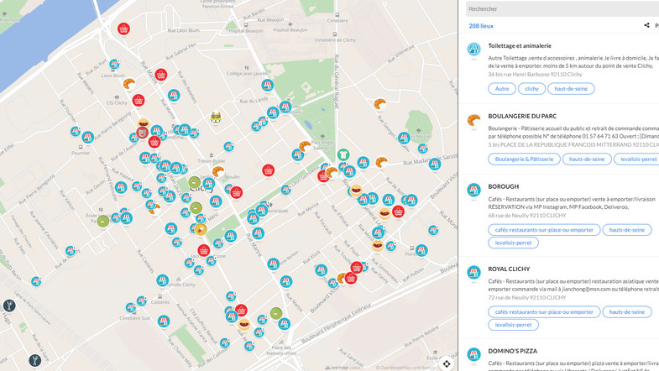Select hauts-de-seine tag under ROYAL CLICHY

click(x=626, y=311)
